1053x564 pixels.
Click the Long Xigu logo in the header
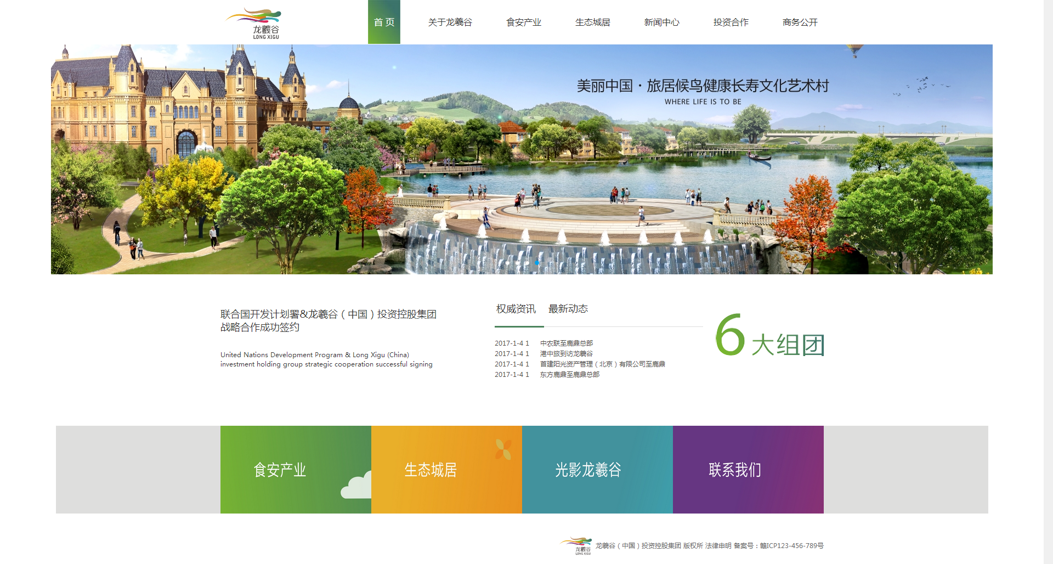(x=255, y=23)
